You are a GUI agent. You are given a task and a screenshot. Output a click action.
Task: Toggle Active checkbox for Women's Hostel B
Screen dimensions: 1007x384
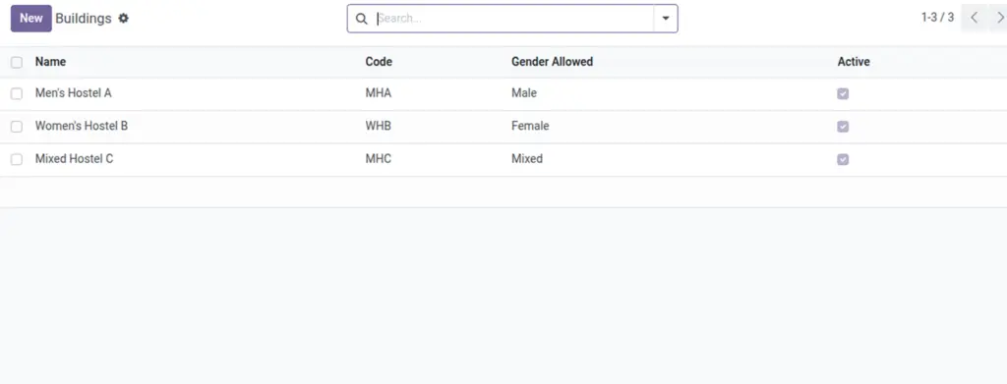click(843, 127)
